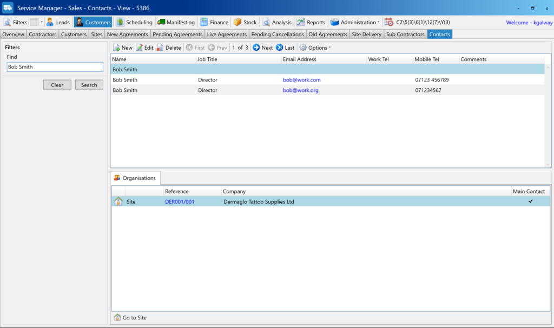Click the calendar schedule code icon

(x=389, y=22)
